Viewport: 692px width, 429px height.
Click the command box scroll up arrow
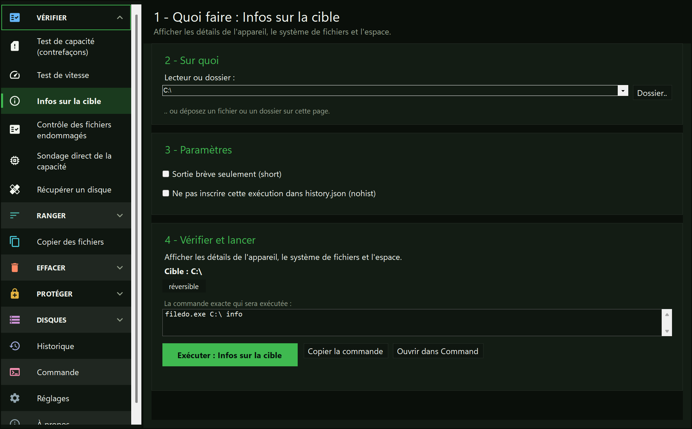667,314
